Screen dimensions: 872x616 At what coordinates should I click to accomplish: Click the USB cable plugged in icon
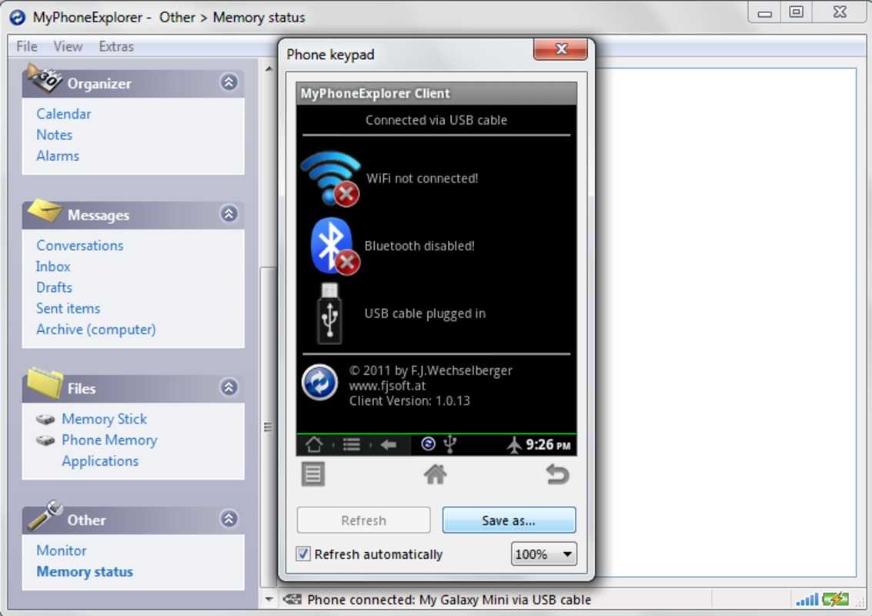(329, 313)
